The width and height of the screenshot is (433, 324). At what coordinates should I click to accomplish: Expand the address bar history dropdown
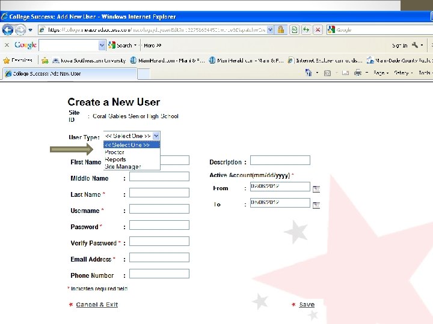[271, 30]
